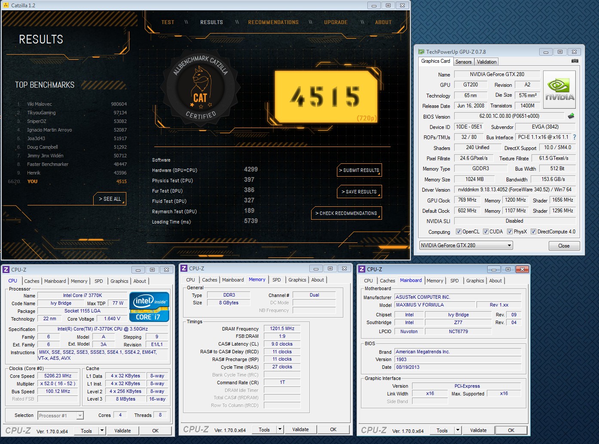Click the NVIDIA logo in GPU-Z
This screenshot has height=444, width=599.
[x=559, y=89]
